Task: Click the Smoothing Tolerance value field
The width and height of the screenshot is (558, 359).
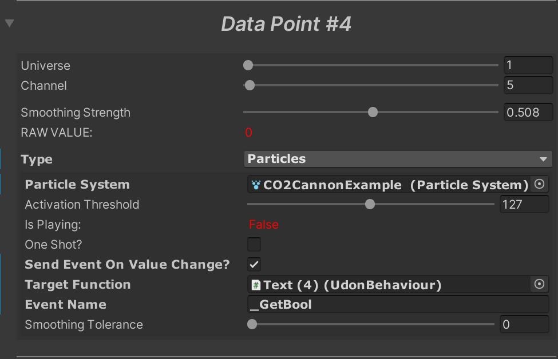Action: point(524,325)
